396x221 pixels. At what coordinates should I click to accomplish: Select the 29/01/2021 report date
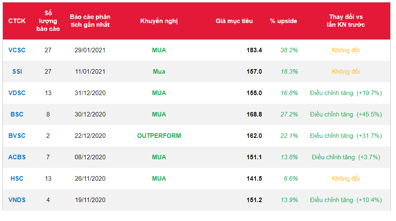90,50
